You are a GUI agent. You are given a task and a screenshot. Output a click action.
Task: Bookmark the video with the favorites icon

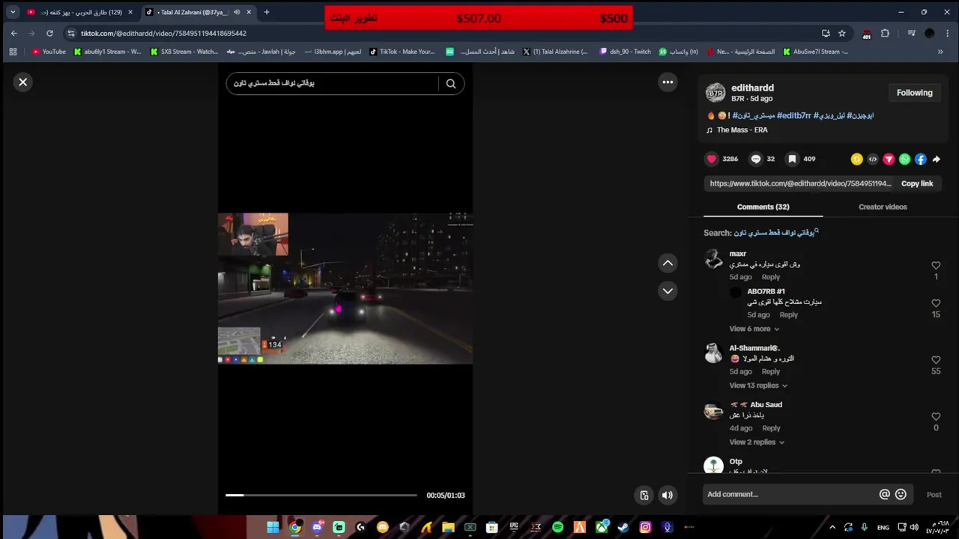(x=792, y=159)
